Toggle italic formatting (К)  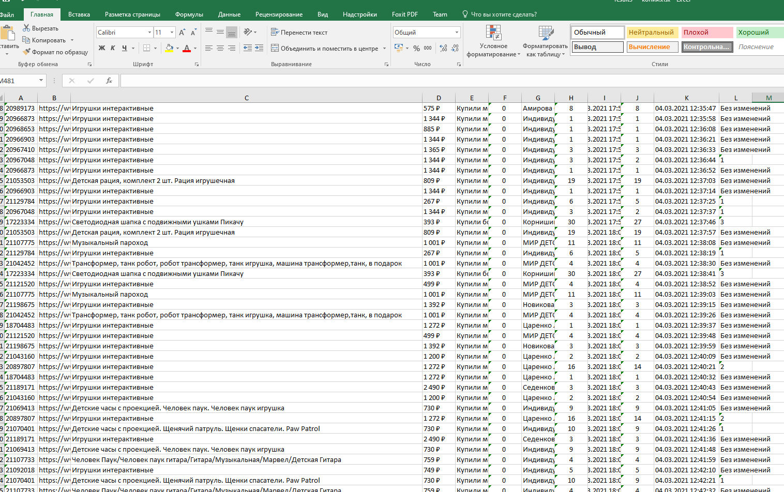tap(113, 48)
